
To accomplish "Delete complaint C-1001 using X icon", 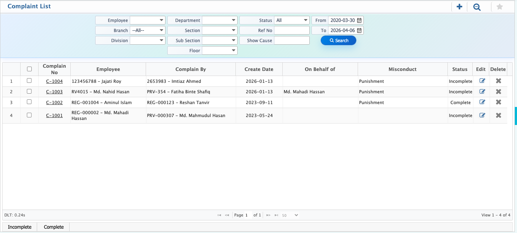I will (x=499, y=116).
